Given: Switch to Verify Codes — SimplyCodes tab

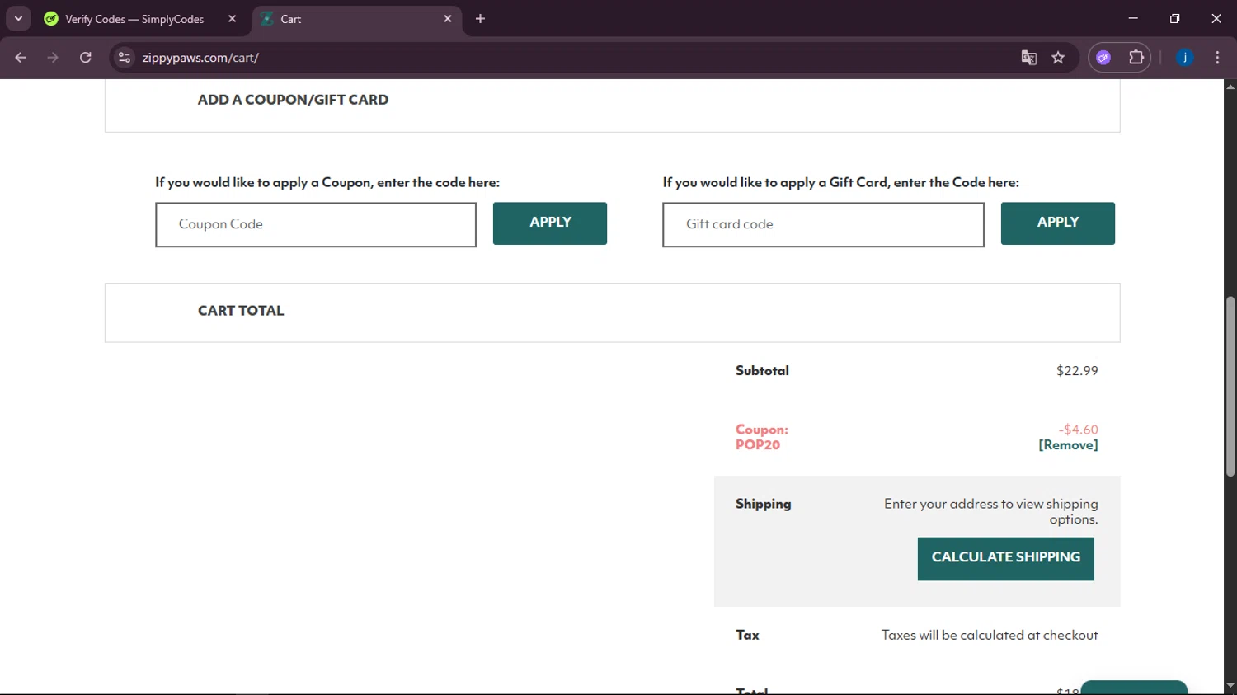Looking at the screenshot, I should [x=134, y=19].
